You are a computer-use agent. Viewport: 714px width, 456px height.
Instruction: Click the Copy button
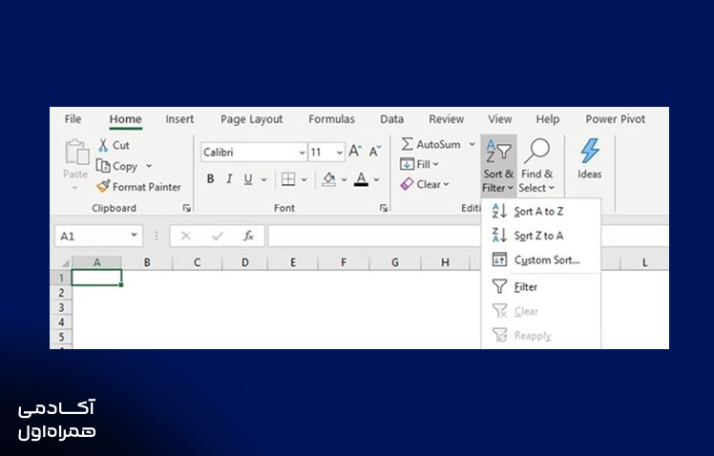117,166
